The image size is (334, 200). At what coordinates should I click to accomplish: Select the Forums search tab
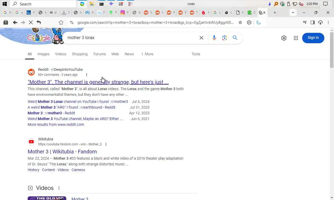(100, 54)
